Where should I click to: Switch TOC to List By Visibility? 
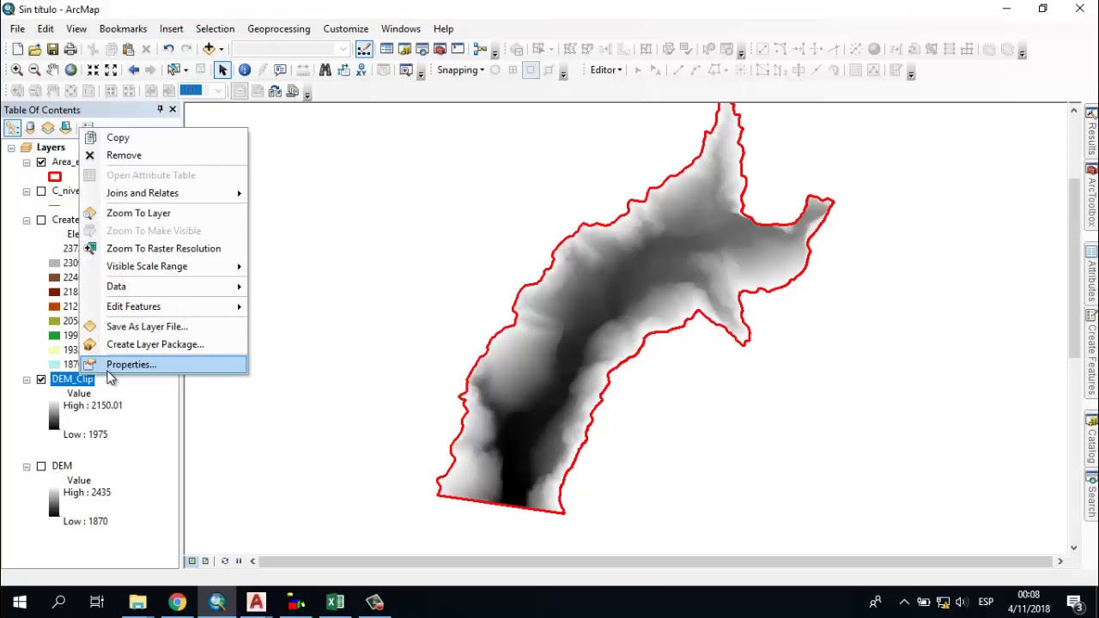[x=48, y=128]
